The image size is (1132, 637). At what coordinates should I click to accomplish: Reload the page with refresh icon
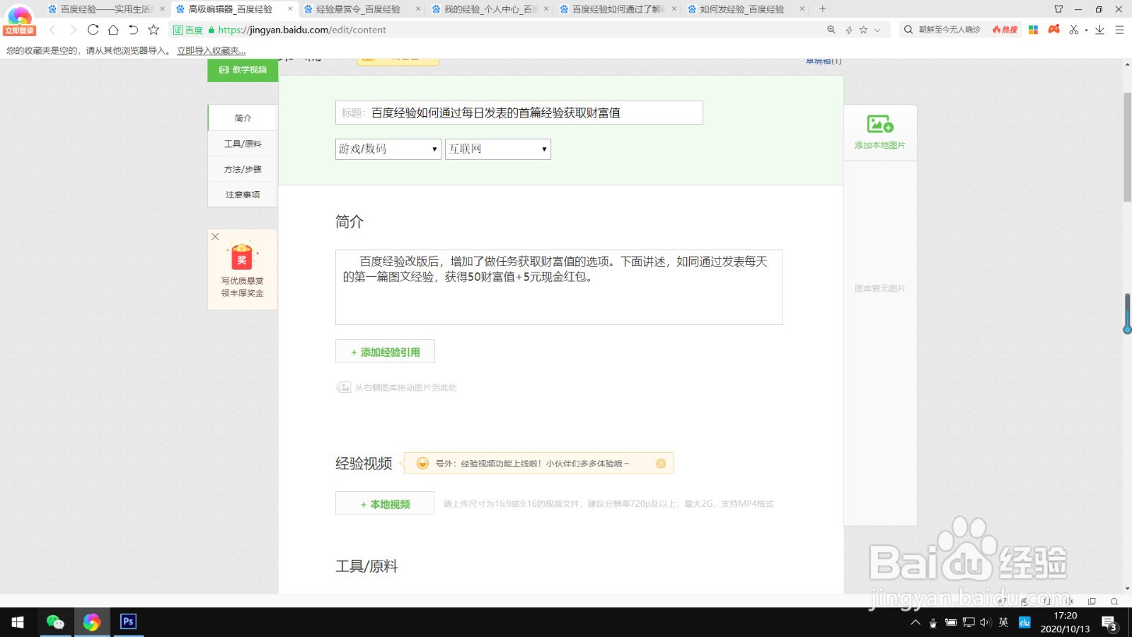[93, 30]
